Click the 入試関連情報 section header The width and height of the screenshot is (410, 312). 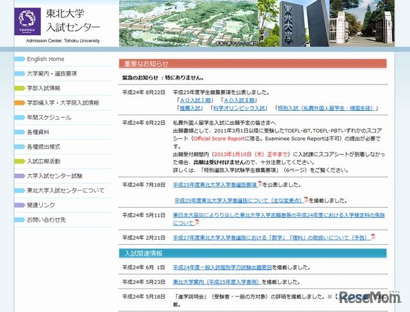[252, 254]
